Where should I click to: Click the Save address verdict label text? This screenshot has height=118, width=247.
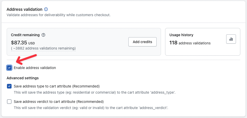[x=59, y=101]
